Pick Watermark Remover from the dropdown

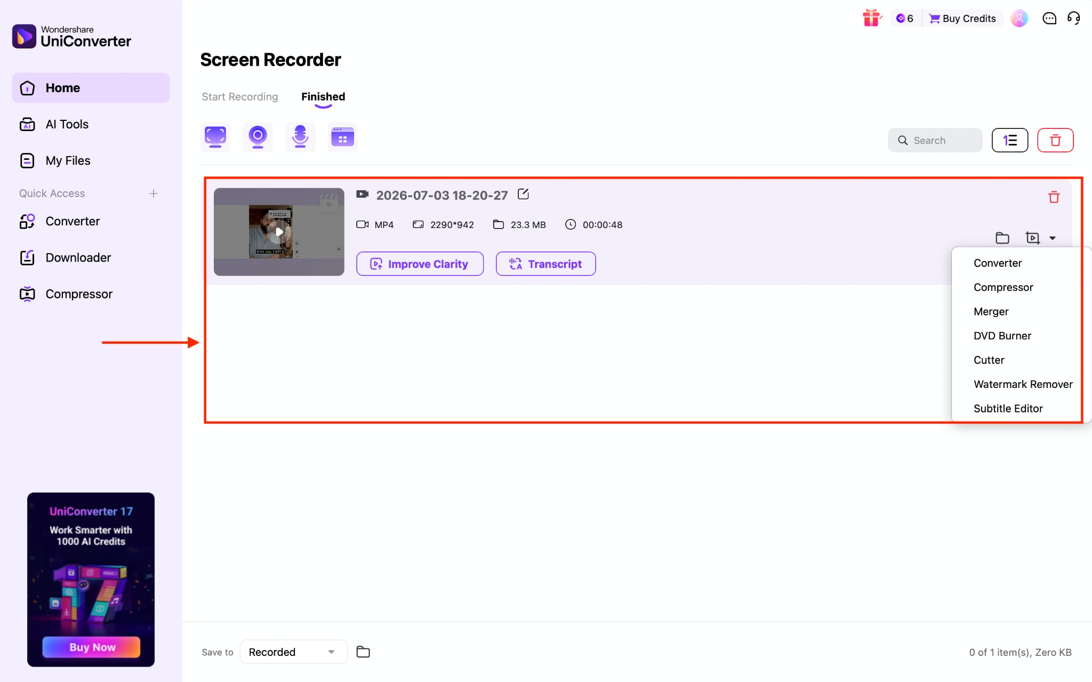tap(1023, 384)
